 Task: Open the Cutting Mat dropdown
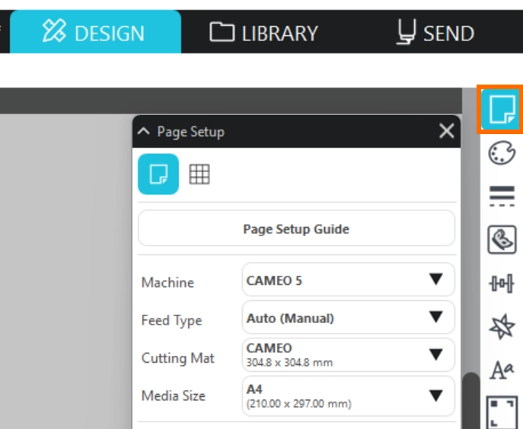pos(348,355)
